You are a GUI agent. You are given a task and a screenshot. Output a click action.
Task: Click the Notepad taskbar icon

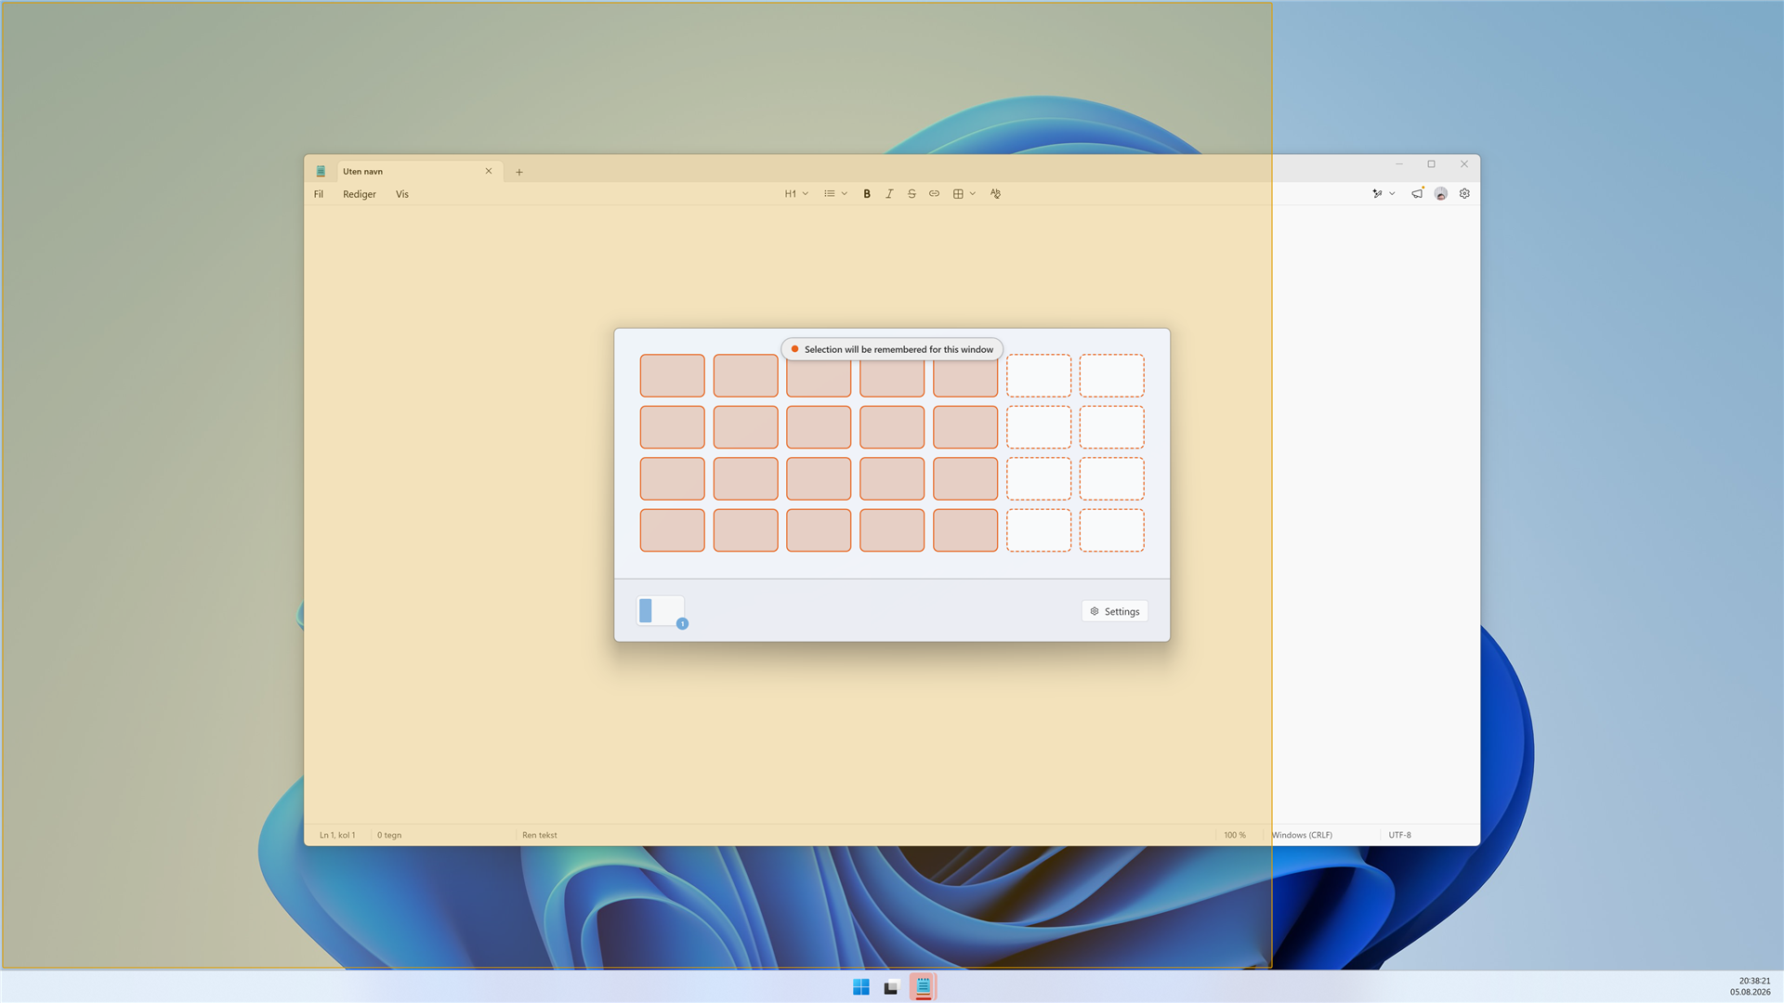pos(923,986)
